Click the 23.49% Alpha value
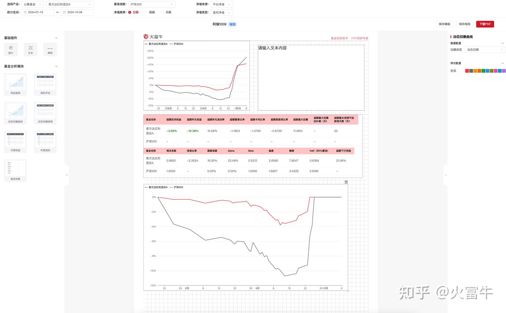Image resolution: width=506 pixels, height=313 pixels. (233, 161)
